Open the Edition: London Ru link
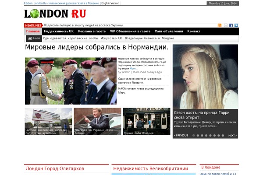The height and width of the screenshot is (175, 263). [x=61, y=3]
